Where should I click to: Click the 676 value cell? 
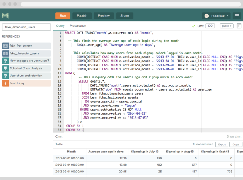pos(146,158)
